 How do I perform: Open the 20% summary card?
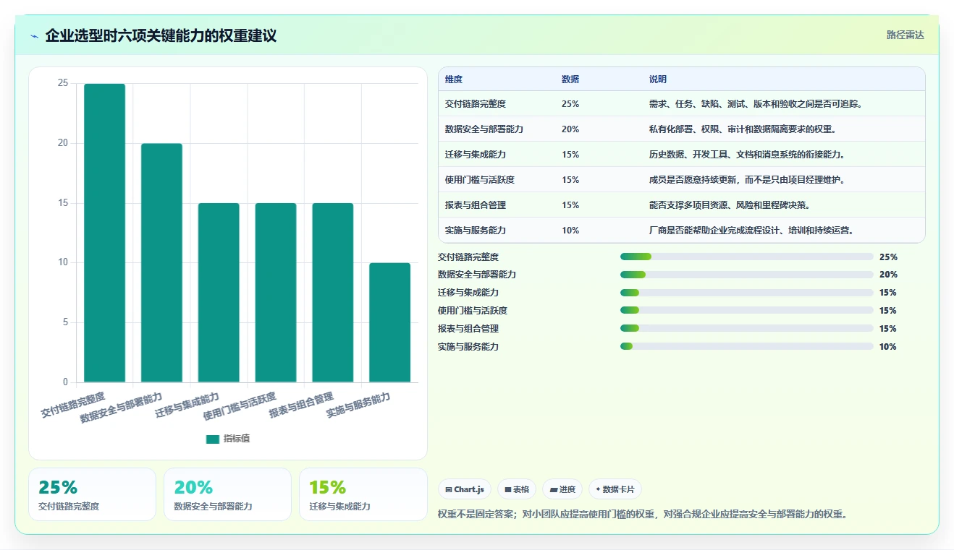coord(227,494)
